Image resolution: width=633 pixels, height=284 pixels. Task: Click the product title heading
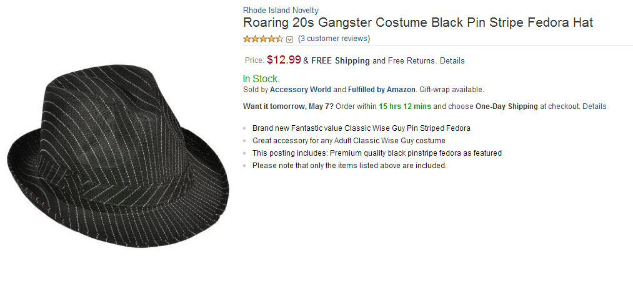(417, 23)
